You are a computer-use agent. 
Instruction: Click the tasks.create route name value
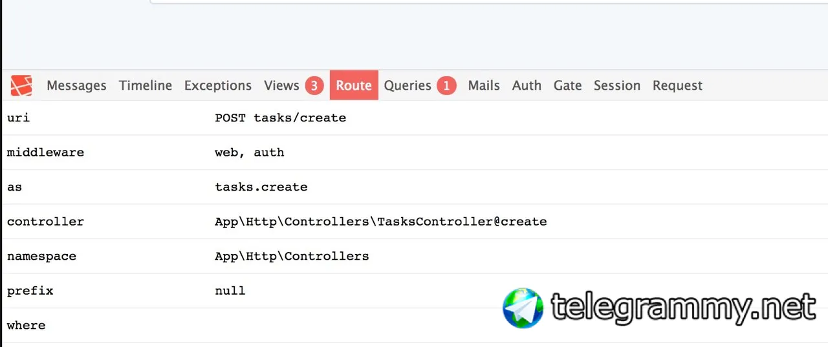click(x=261, y=187)
